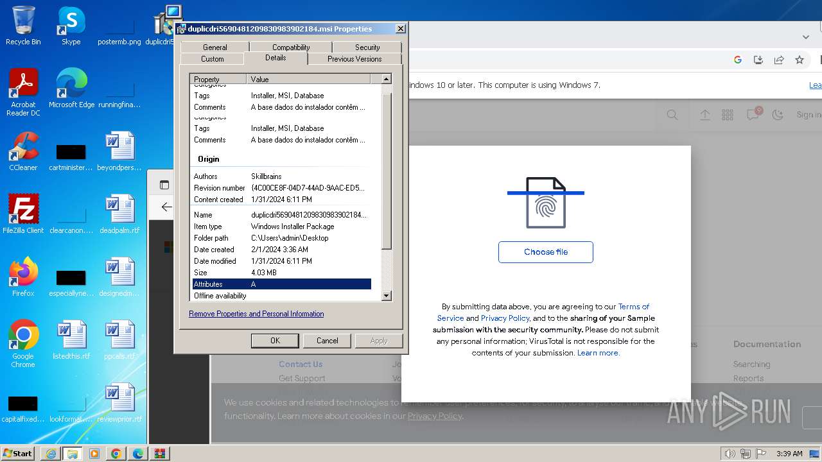The image size is (822, 462).
Task: Open the Learn more link
Action: pyautogui.click(x=598, y=353)
